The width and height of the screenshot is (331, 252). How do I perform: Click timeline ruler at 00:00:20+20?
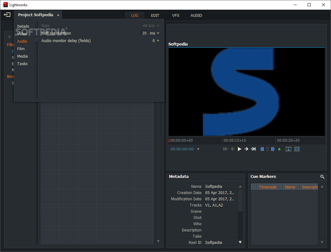pyautogui.click(x=288, y=140)
